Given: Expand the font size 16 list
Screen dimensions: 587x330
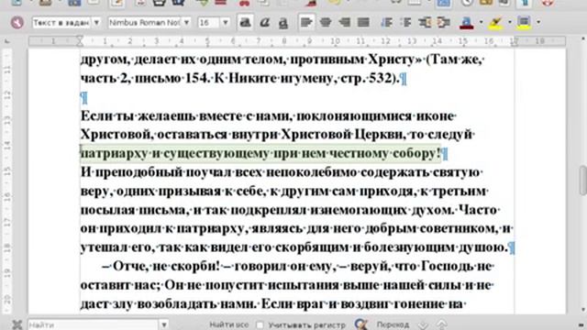Looking at the screenshot, I should [x=226, y=22].
